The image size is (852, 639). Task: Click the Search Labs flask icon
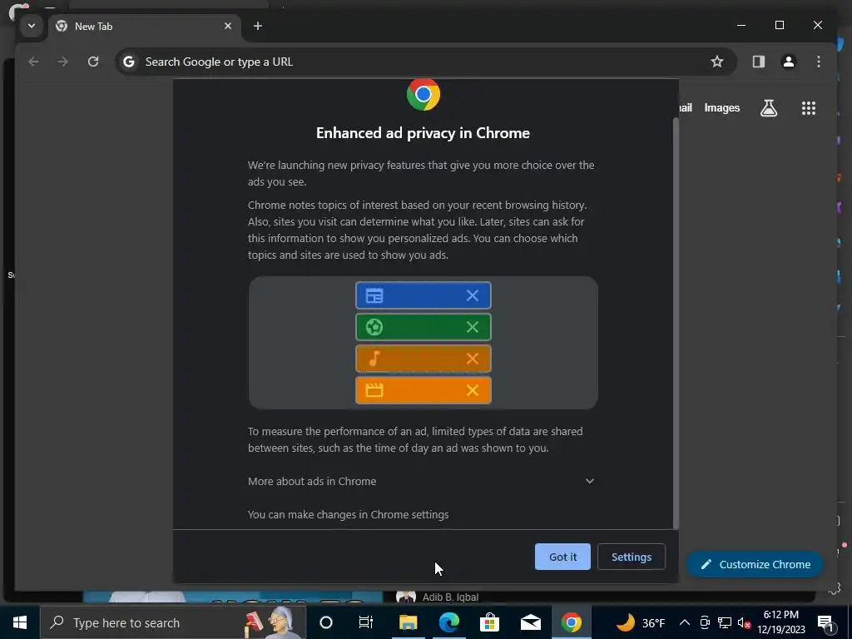click(x=768, y=108)
